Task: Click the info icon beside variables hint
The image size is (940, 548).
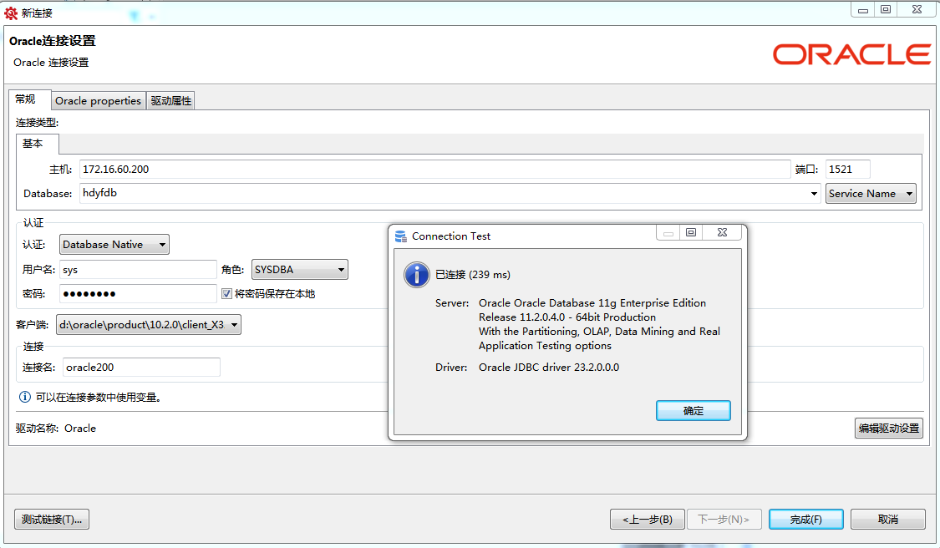Action: pyautogui.click(x=24, y=397)
